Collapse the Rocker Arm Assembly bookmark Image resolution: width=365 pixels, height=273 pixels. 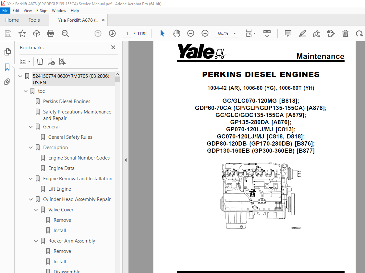tap(36, 241)
